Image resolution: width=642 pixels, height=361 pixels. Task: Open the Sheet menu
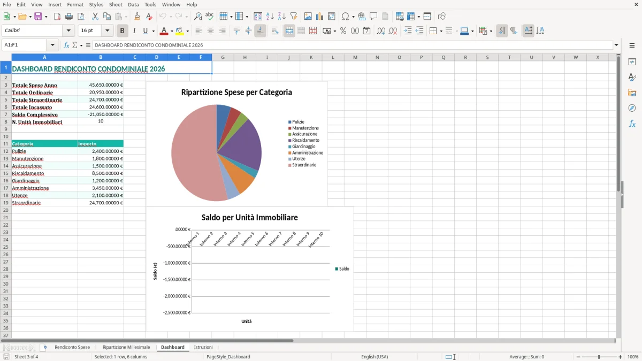coord(116,4)
